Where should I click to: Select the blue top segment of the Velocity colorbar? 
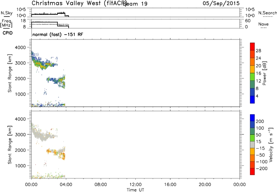click(252, 118)
